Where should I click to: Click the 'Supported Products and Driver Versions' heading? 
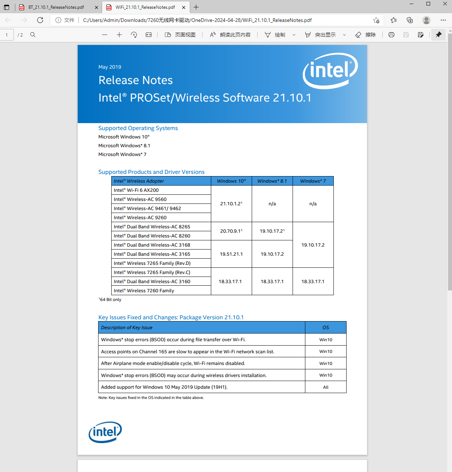[151, 172]
